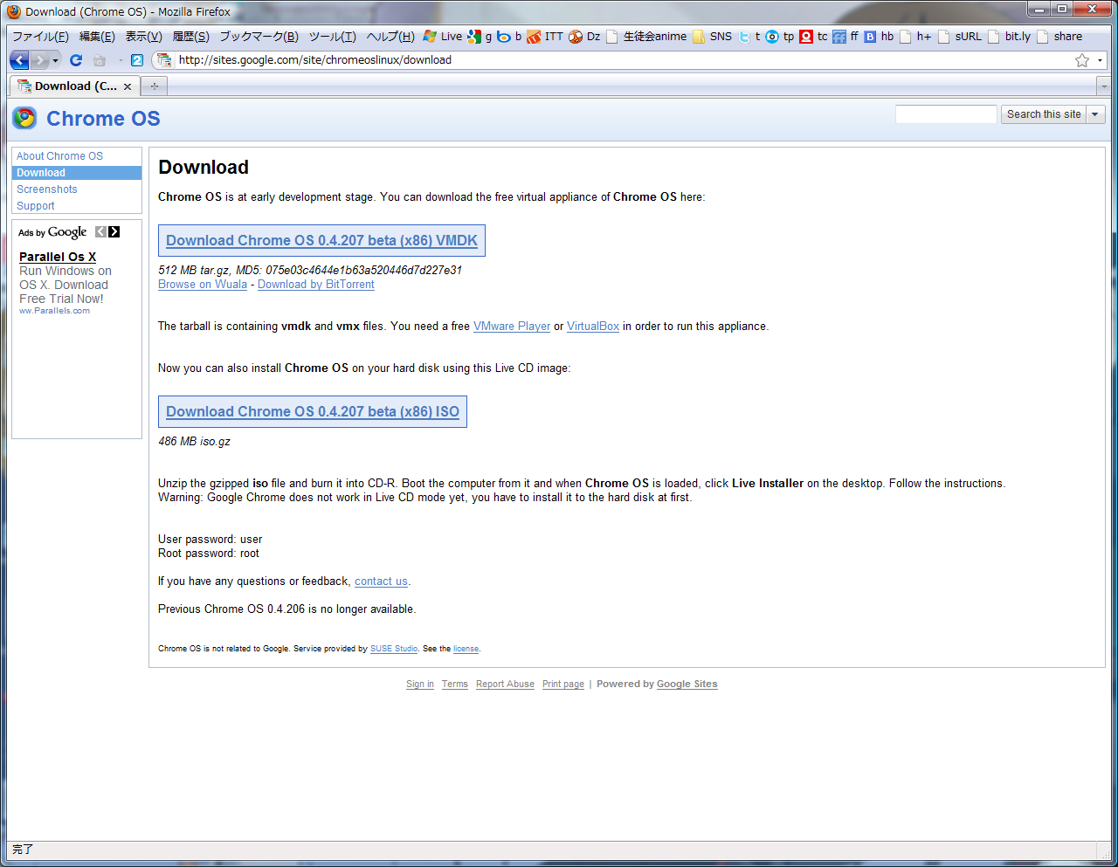Open Support in the sidebar
Screen dimensions: 1118x867
pyautogui.click(x=36, y=206)
